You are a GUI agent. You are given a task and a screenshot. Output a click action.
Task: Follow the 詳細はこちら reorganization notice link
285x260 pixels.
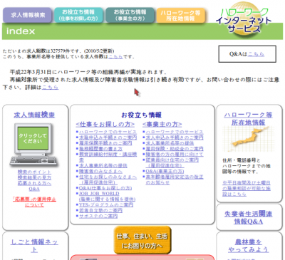50,88
